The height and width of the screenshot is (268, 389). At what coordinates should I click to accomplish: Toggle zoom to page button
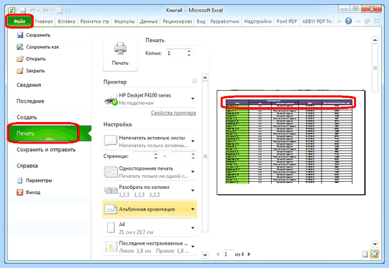pos(375,254)
